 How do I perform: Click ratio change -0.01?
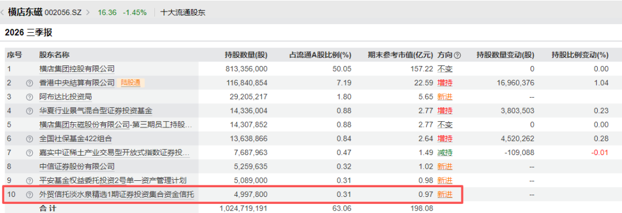pos(600,153)
